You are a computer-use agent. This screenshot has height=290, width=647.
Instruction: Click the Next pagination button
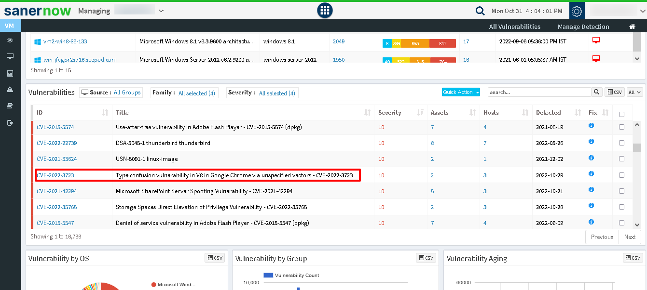630,237
